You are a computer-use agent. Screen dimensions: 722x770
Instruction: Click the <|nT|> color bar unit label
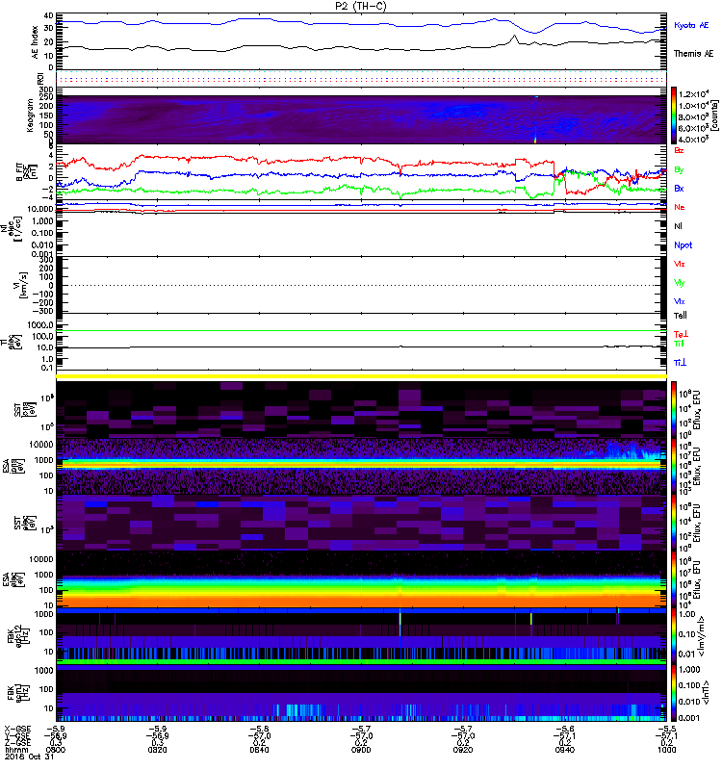pos(706,692)
